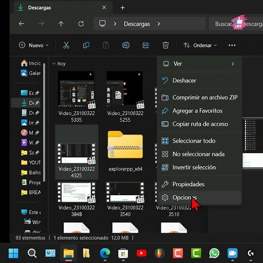Open Win drive in sidebar
Image resolution: width=263 pixels, height=263 pixels.
point(32,222)
